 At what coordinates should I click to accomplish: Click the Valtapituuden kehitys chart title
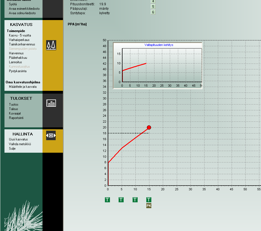(x=159, y=45)
